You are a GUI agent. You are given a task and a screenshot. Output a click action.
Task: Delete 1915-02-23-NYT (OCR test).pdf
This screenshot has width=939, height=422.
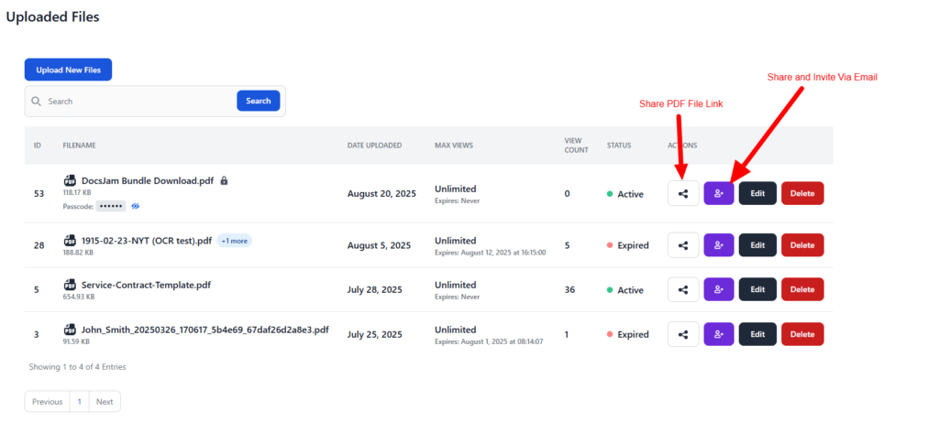coord(802,245)
